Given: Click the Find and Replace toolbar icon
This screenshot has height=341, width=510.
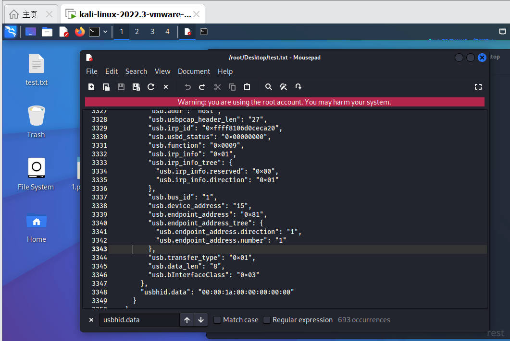Looking at the screenshot, I should 284,87.
